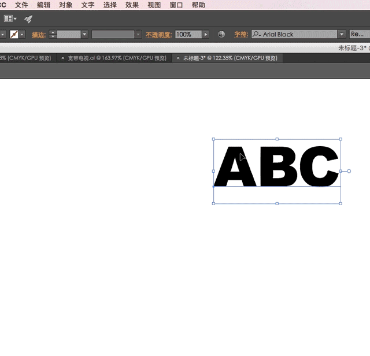Adjust the stroke weight stepper arrows
The height and width of the screenshot is (356, 370).
click(x=53, y=35)
